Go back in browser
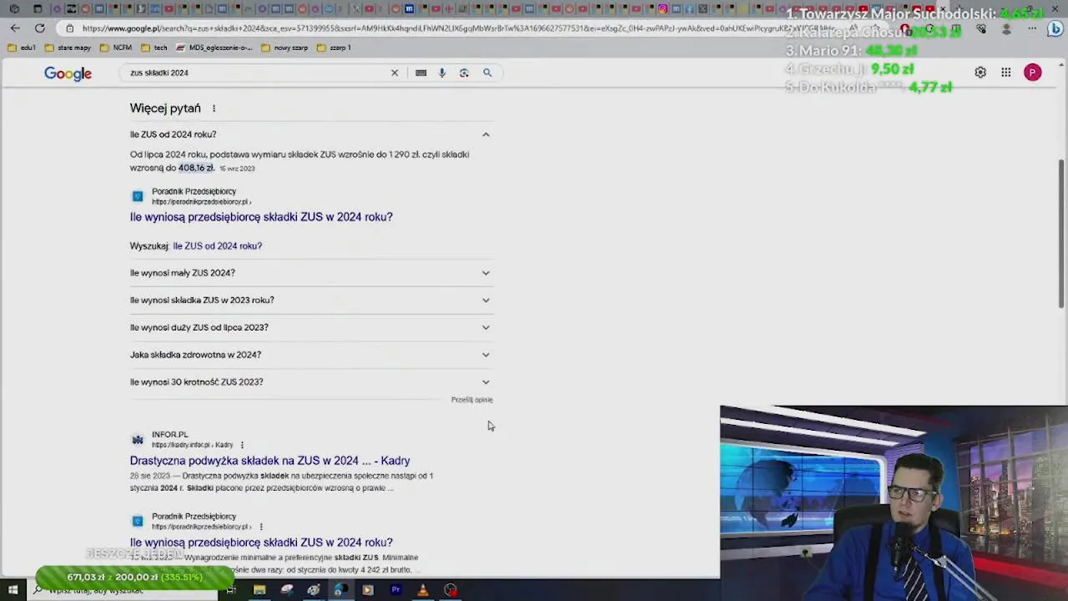Image resolution: width=1068 pixels, height=601 pixels. 15,28
